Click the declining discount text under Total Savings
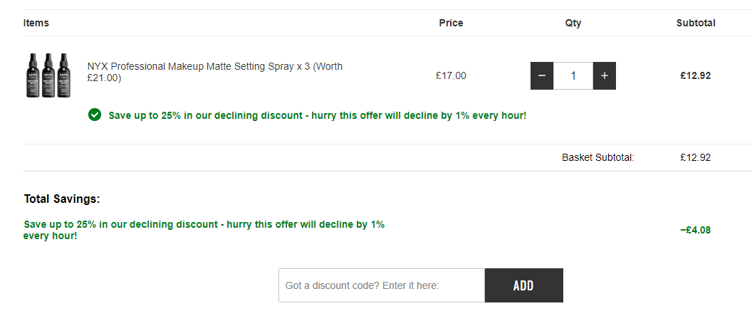The height and width of the screenshot is (316, 752). (x=204, y=230)
